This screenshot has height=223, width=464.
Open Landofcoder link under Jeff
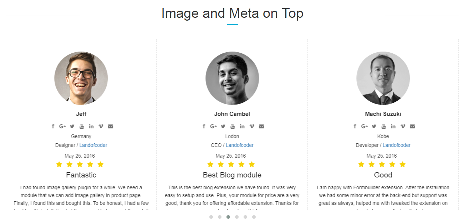(93, 145)
